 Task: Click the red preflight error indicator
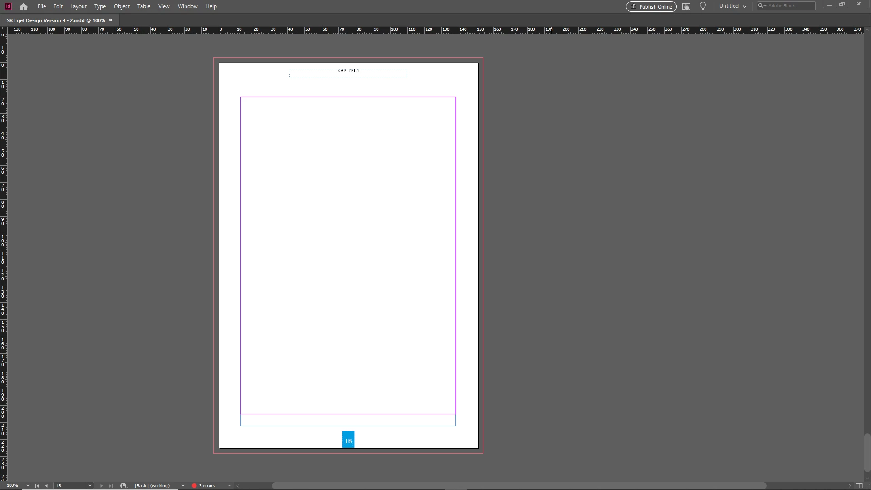point(194,485)
